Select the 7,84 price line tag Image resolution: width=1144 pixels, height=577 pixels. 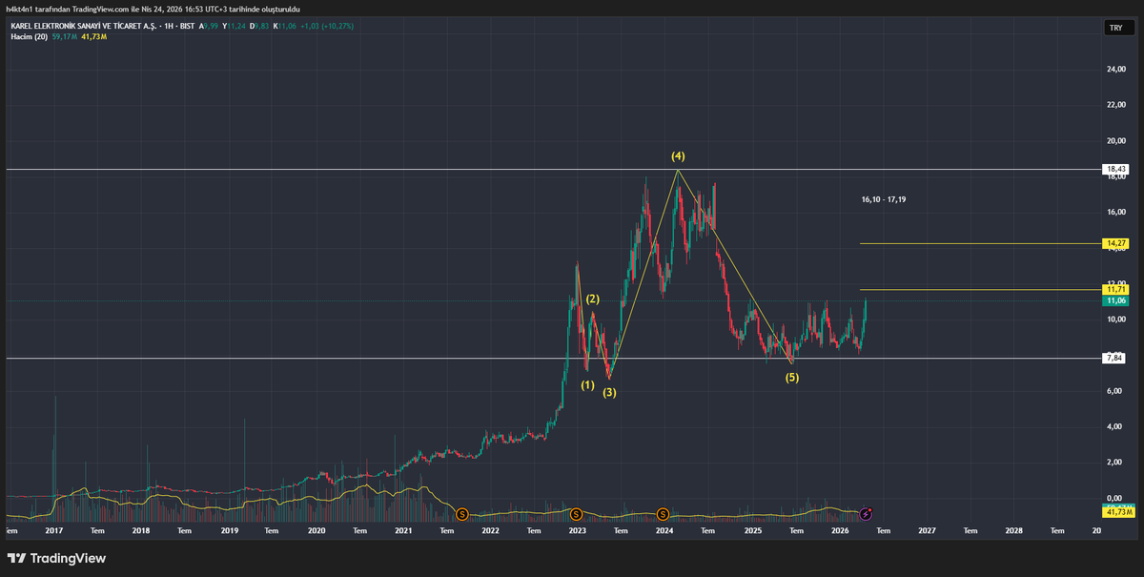tap(1115, 359)
